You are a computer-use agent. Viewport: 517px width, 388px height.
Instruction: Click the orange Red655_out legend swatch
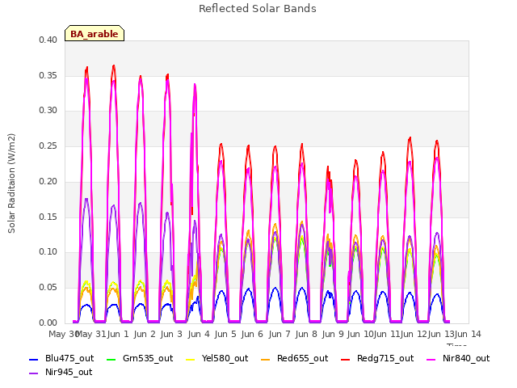tap(266, 359)
